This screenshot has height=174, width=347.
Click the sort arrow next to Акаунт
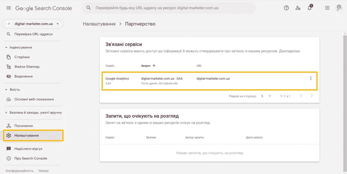[154, 66]
